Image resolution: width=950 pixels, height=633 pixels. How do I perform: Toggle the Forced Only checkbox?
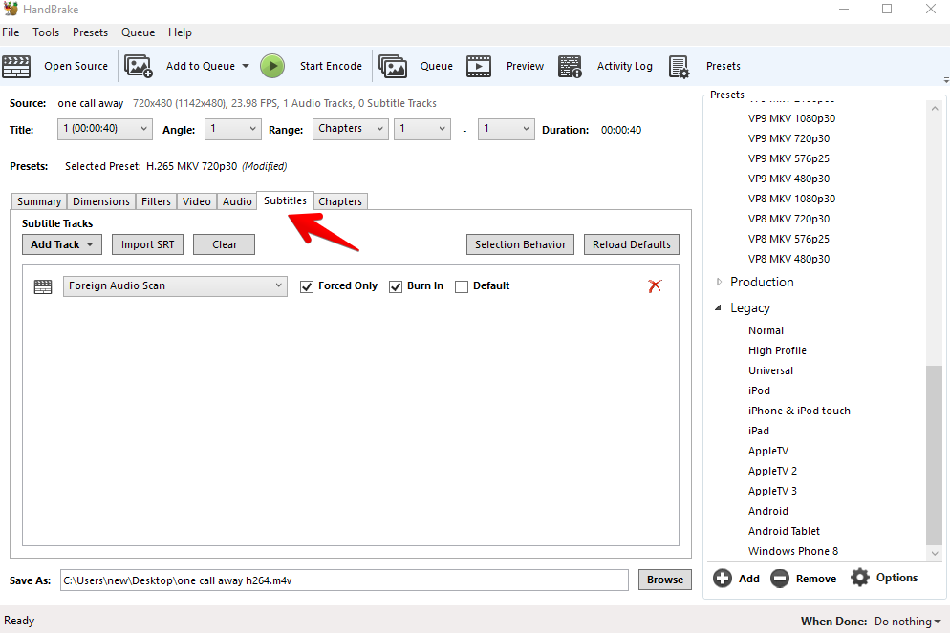(307, 286)
